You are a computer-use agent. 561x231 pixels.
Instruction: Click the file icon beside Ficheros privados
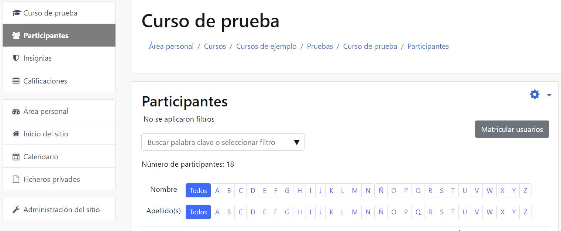coord(16,179)
